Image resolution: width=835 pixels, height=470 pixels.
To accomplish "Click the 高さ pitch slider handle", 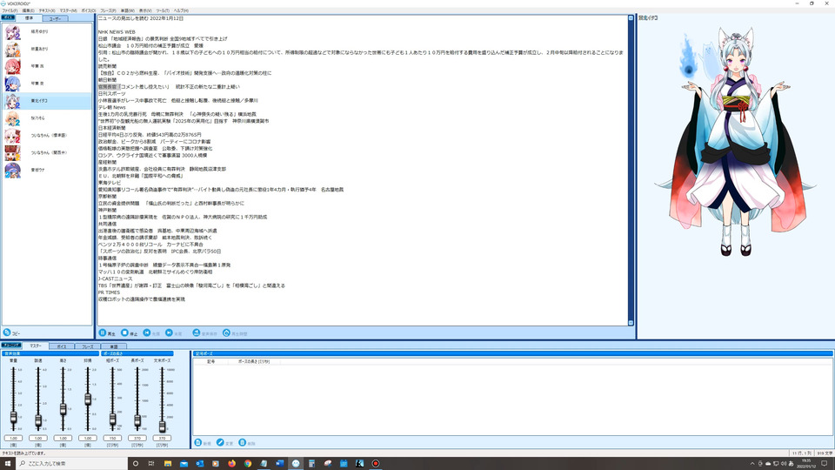I will pos(63,409).
